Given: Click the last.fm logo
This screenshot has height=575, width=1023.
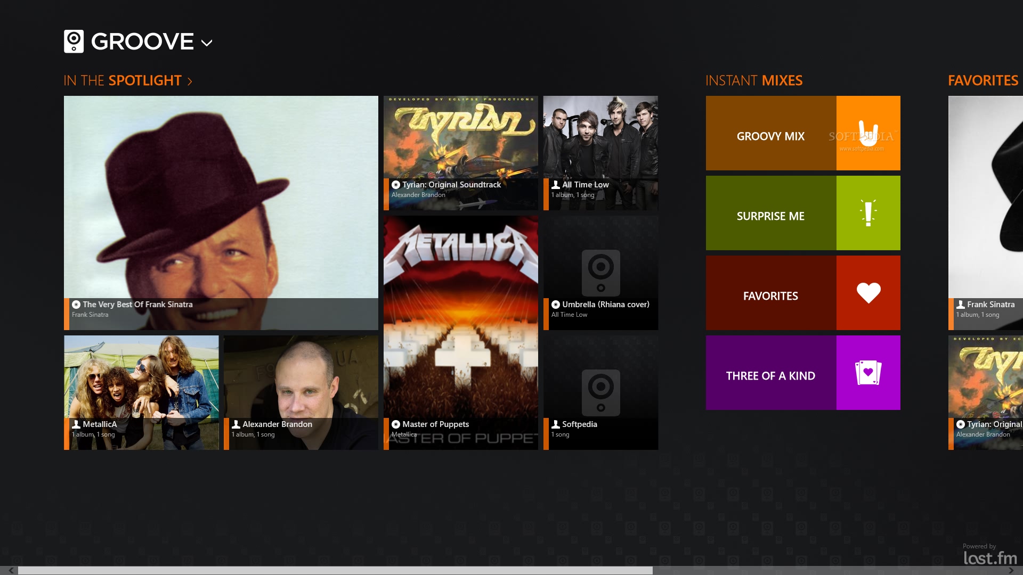Looking at the screenshot, I should pos(990,558).
